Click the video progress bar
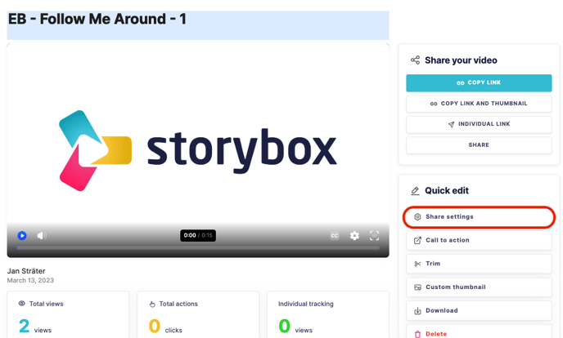 pyautogui.click(x=198, y=247)
